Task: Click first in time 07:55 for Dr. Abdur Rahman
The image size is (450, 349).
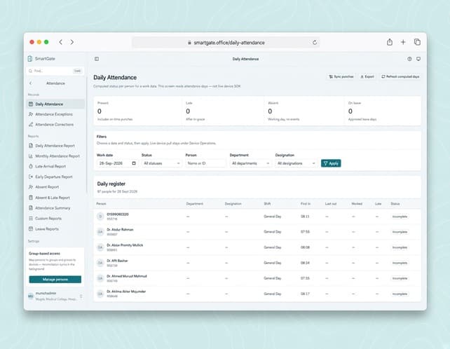Action: (305, 232)
